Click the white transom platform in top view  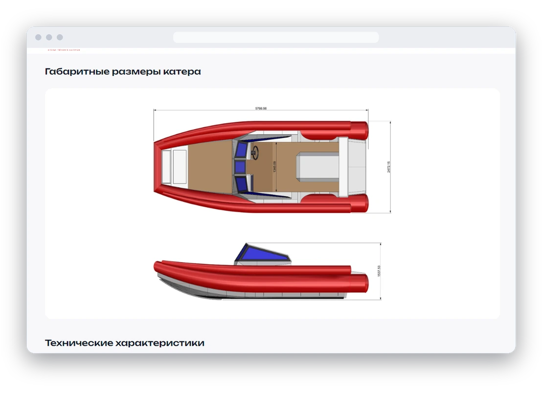pos(357,167)
